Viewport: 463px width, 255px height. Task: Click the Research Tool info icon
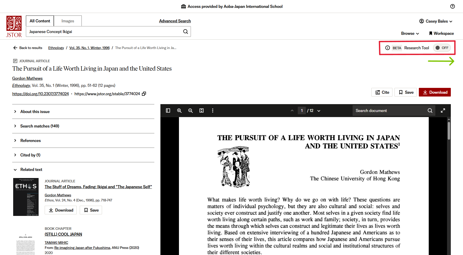(x=388, y=48)
